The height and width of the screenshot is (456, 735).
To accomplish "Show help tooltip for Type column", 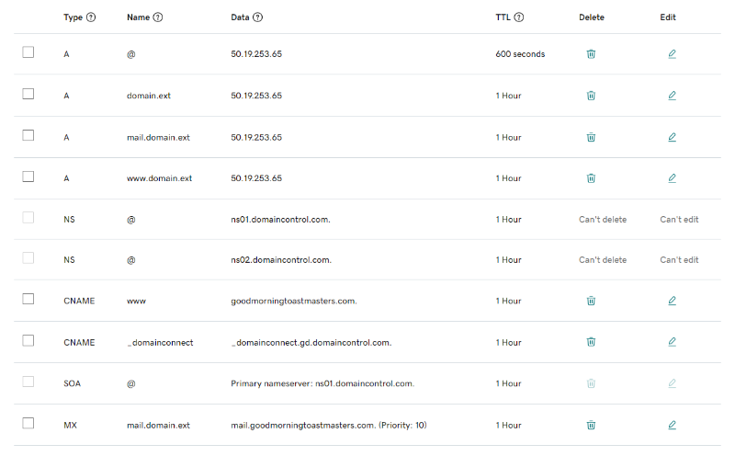I will tap(90, 17).
